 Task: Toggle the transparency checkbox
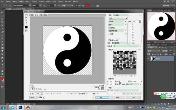click(x=109, y=28)
